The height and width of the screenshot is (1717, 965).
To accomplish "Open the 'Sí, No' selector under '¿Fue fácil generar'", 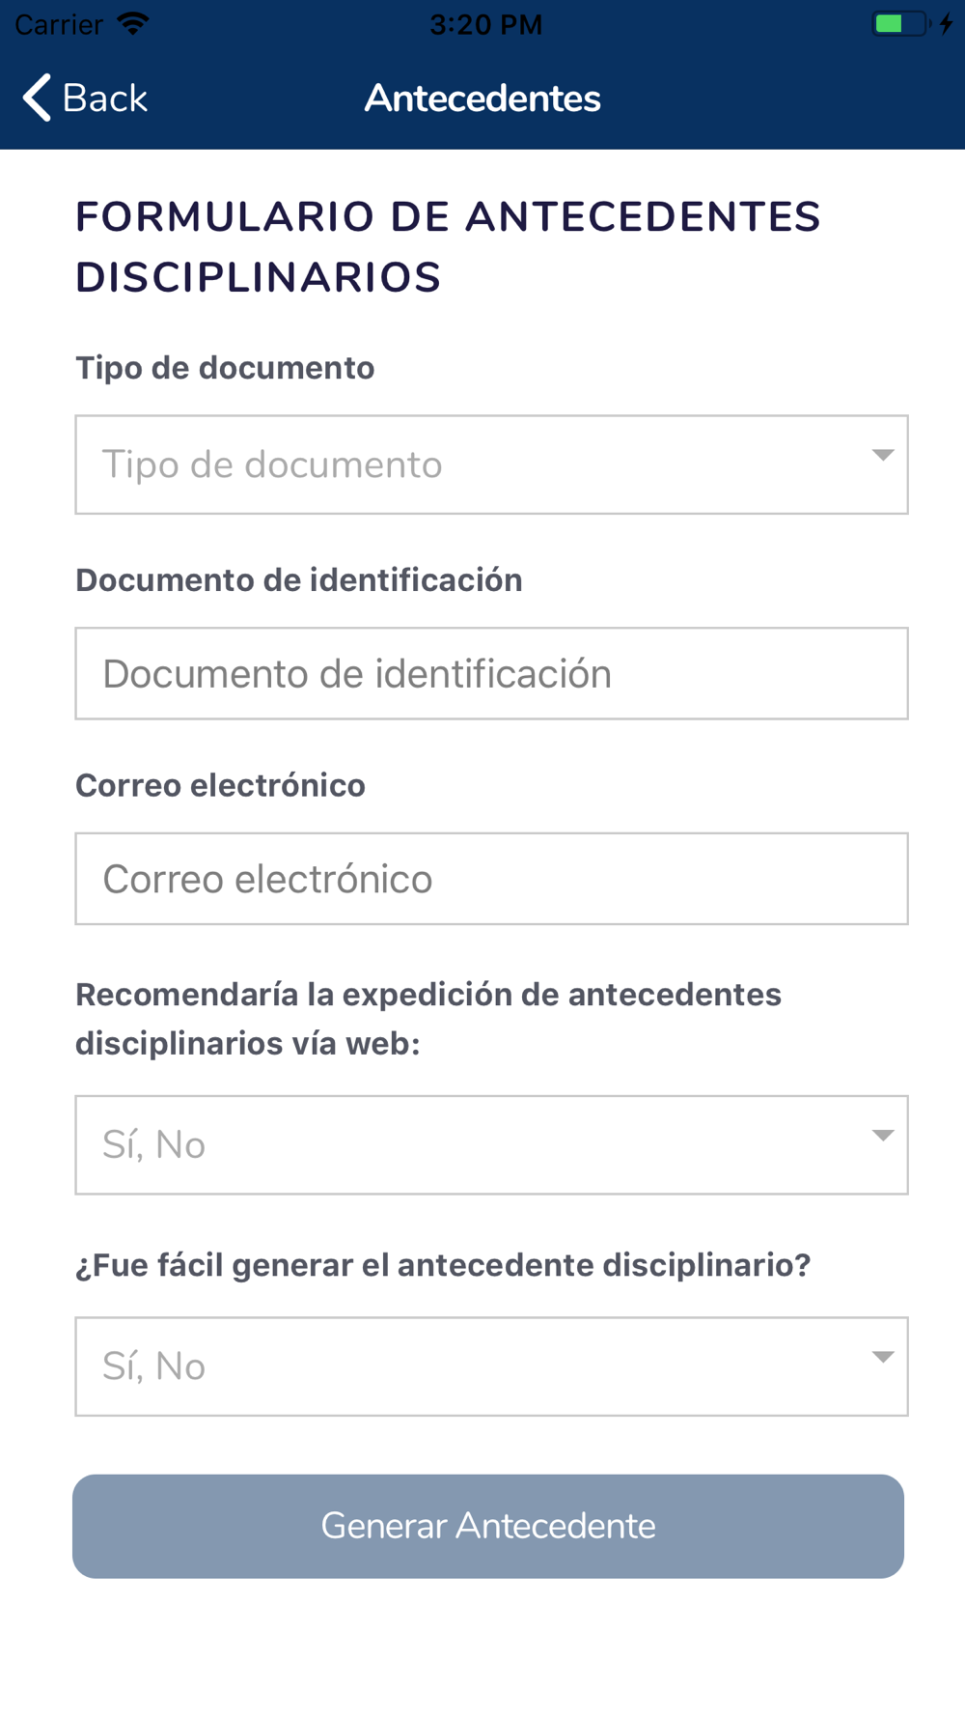I will pos(473,1366).
